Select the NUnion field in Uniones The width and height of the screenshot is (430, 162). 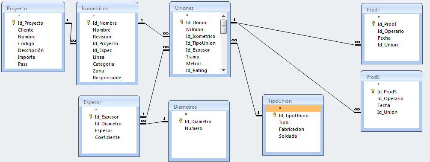click(194, 29)
